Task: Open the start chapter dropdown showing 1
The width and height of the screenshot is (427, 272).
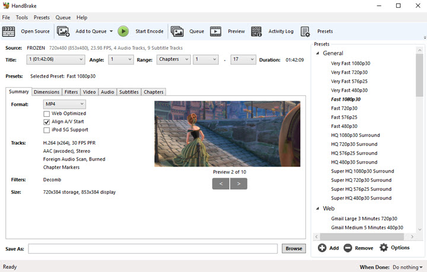Action: click(206, 59)
